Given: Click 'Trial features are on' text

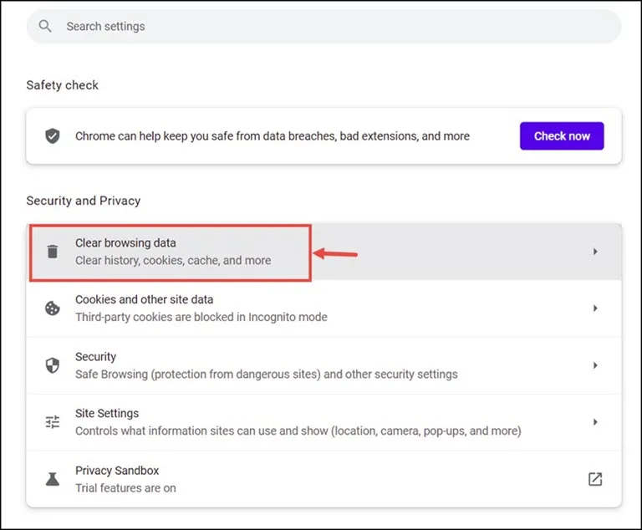Looking at the screenshot, I should pyautogui.click(x=125, y=488).
